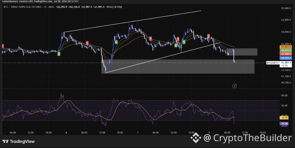
Task: Click the date label '6' on time axis
Action: click(66, 133)
